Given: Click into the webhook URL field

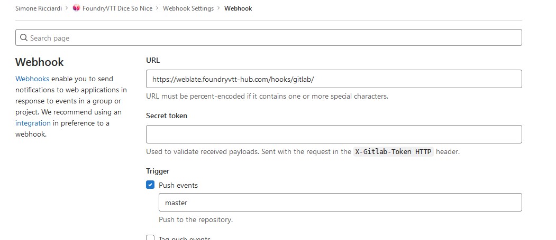Looking at the screenshot, I should pyautogui.click(x=334, y=79).
